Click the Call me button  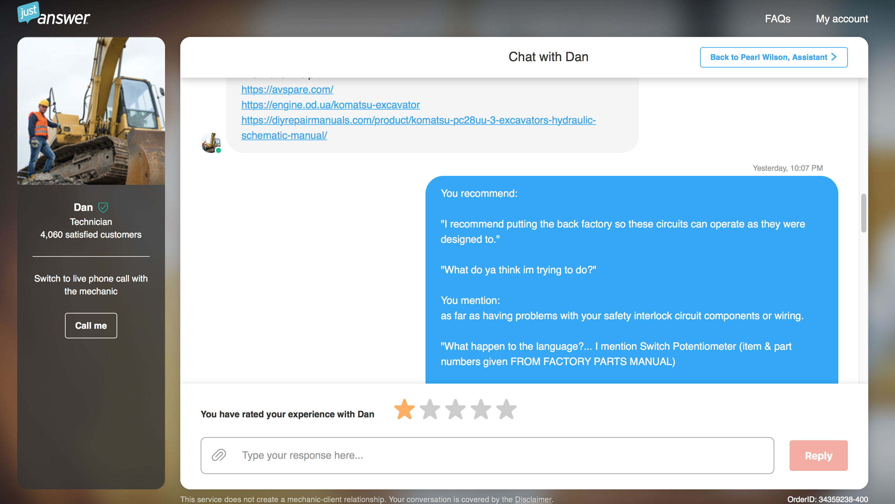[x=91, y=325]
